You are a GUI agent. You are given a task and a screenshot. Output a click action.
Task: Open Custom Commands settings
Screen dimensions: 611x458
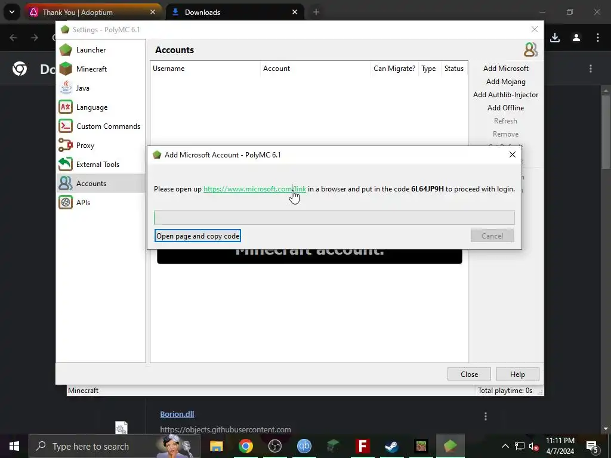(101, 126)
